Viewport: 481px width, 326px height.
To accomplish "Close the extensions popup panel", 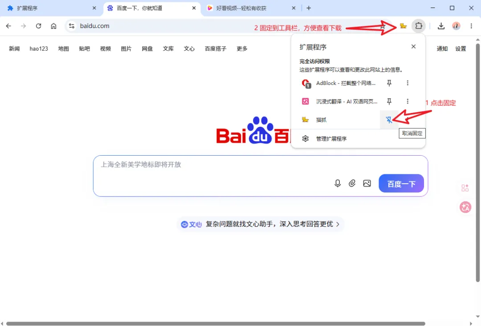I will click(x=413, y=47).
